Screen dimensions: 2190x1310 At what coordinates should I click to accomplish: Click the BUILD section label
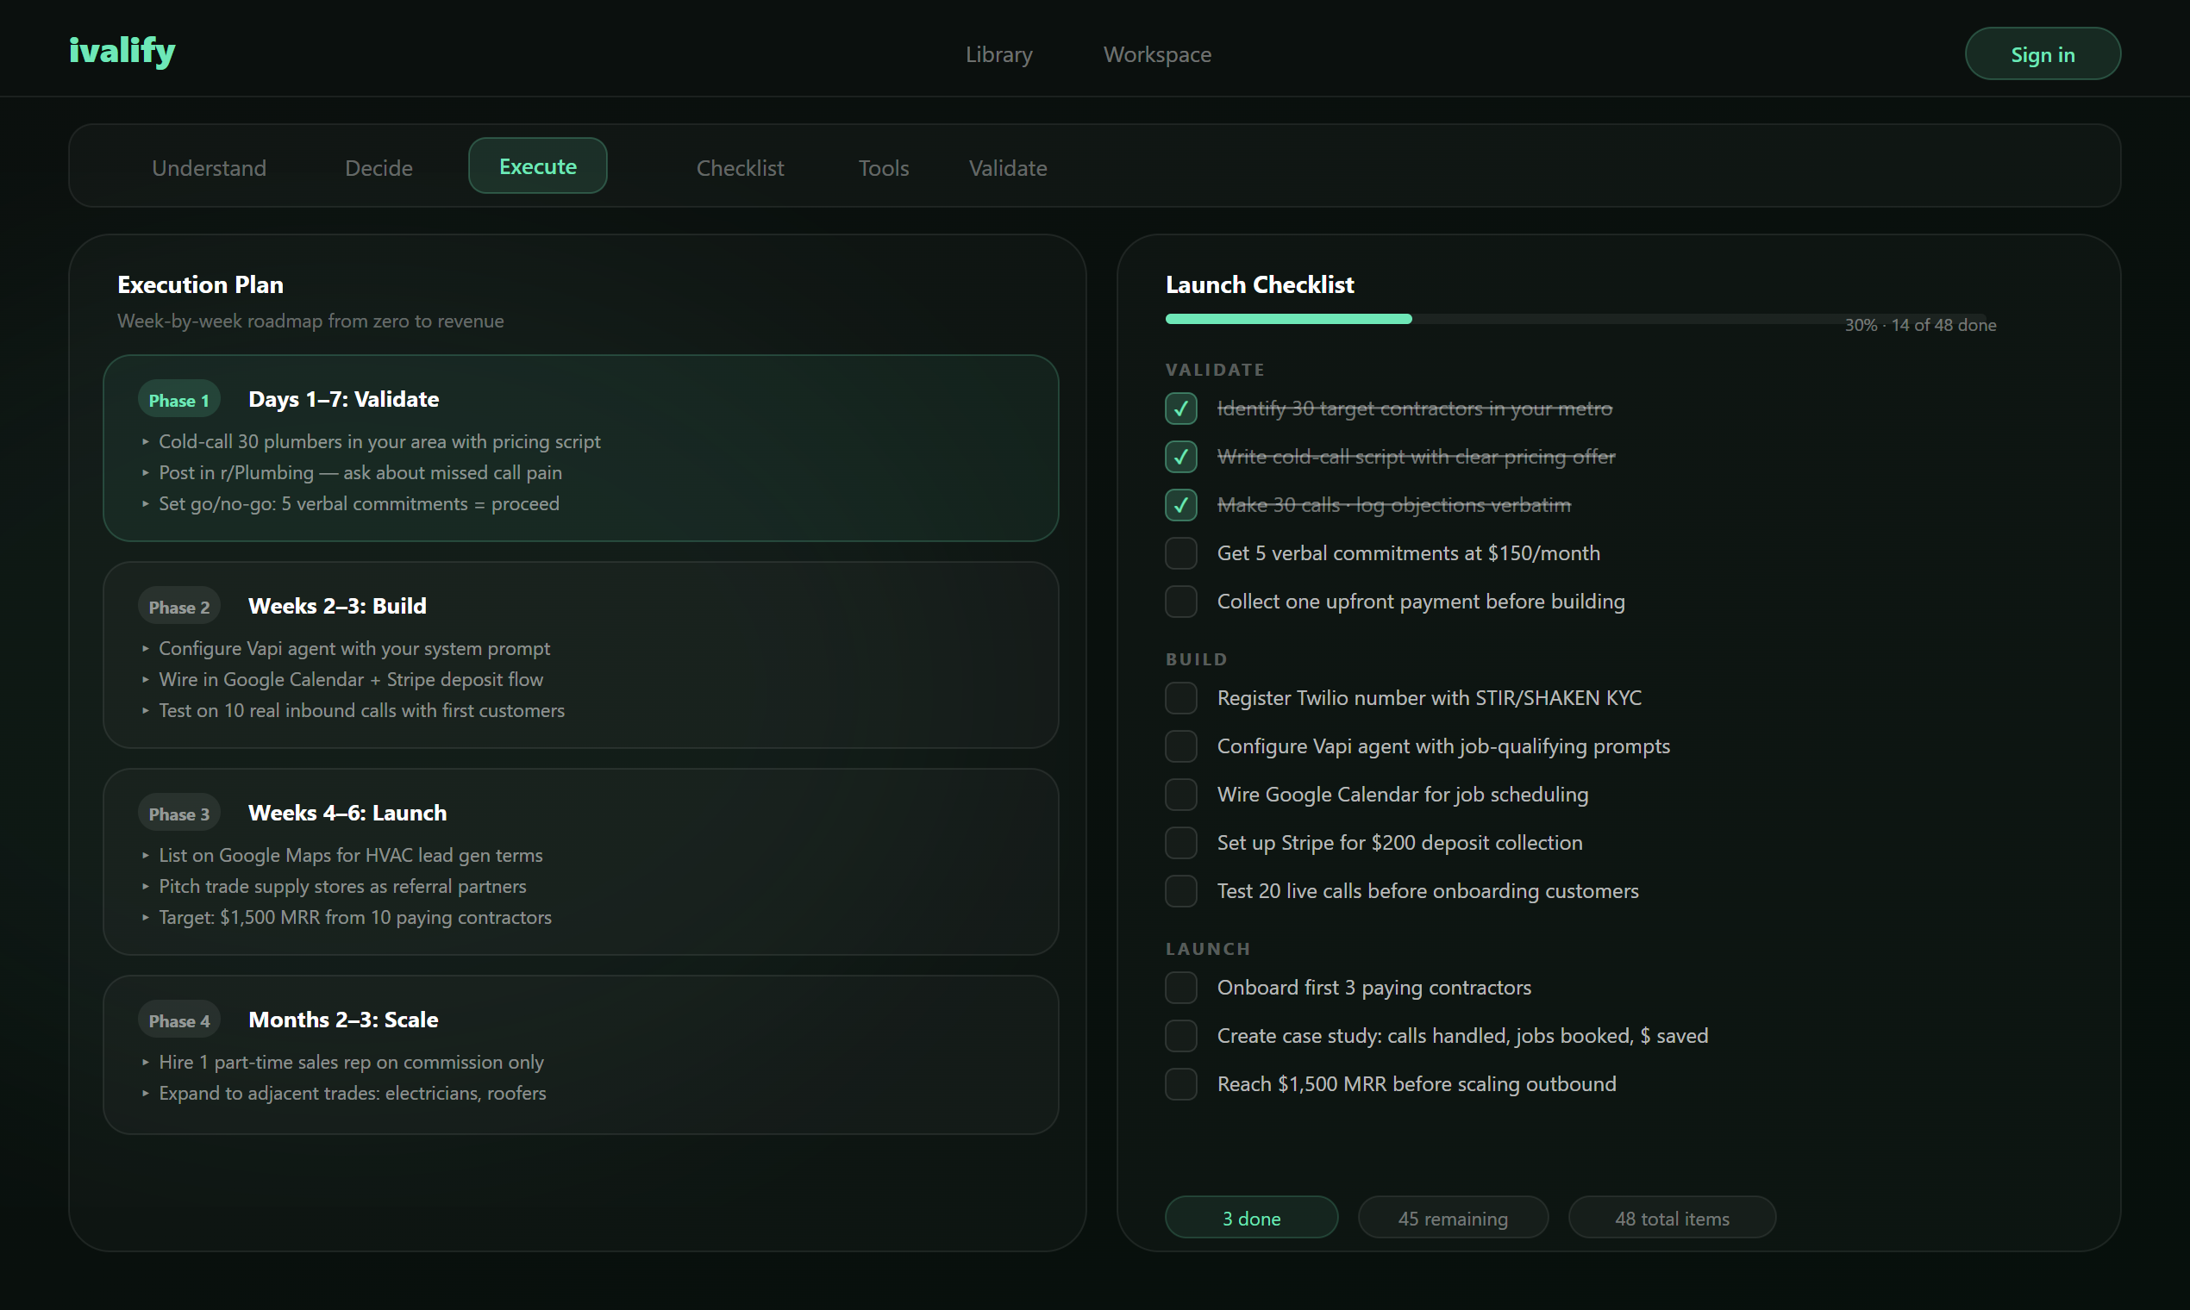click(1197, 659)
